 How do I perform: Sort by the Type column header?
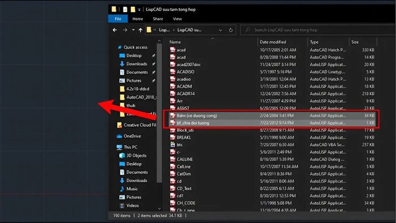(x=314, y=42)
